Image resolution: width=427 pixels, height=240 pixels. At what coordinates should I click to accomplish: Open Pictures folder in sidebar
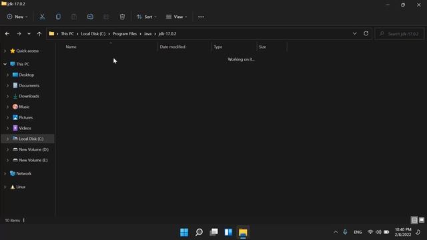point(26,117)
